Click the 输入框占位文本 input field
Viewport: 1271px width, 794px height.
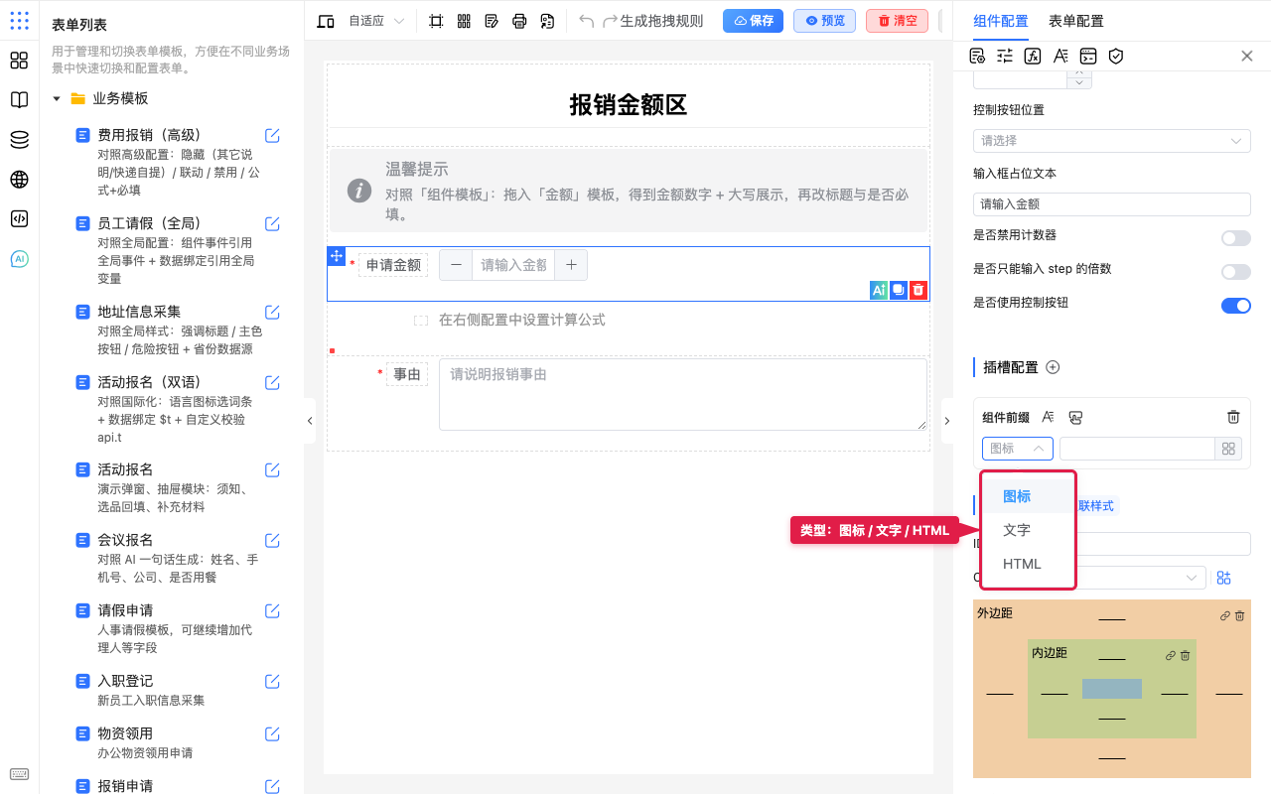1112,203
